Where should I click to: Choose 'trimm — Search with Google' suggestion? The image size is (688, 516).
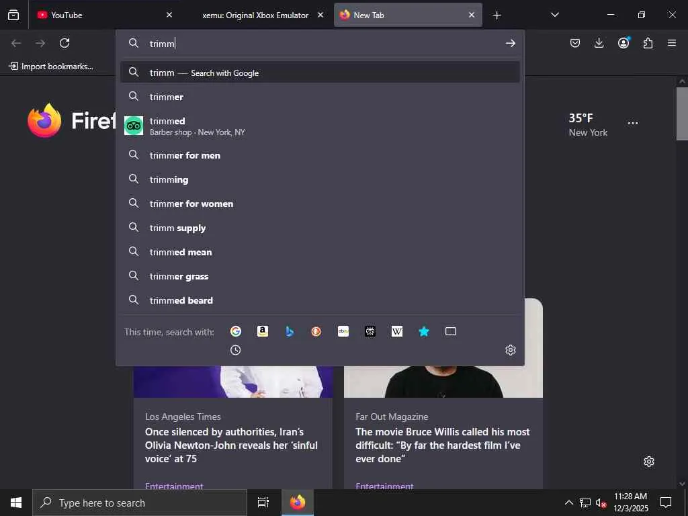(x=320, y=73)
